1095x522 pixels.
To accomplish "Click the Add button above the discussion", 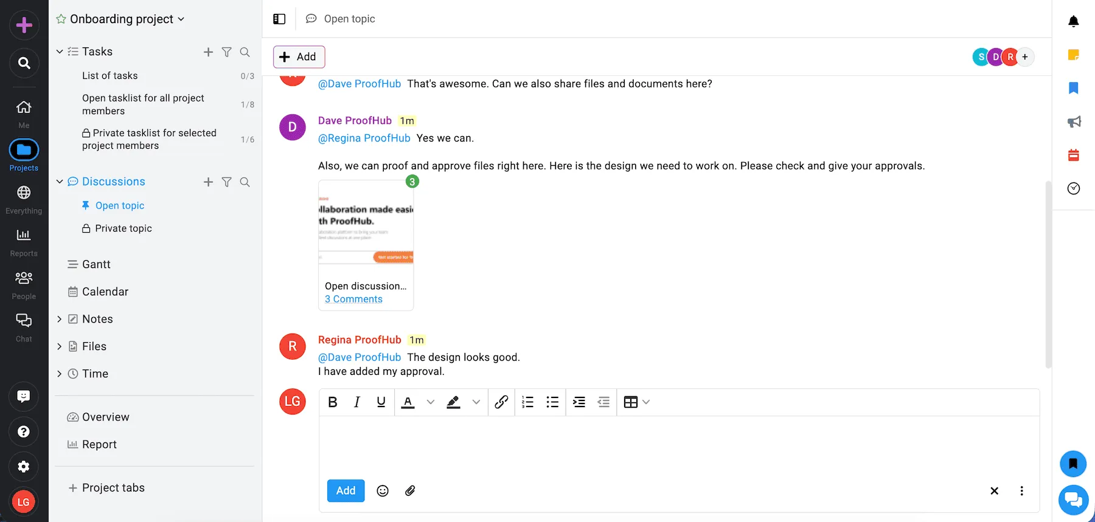I will point(299,57).
